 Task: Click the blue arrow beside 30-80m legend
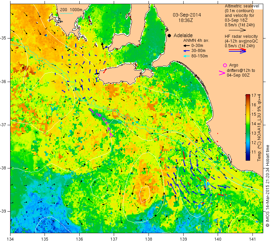[186, 51]
